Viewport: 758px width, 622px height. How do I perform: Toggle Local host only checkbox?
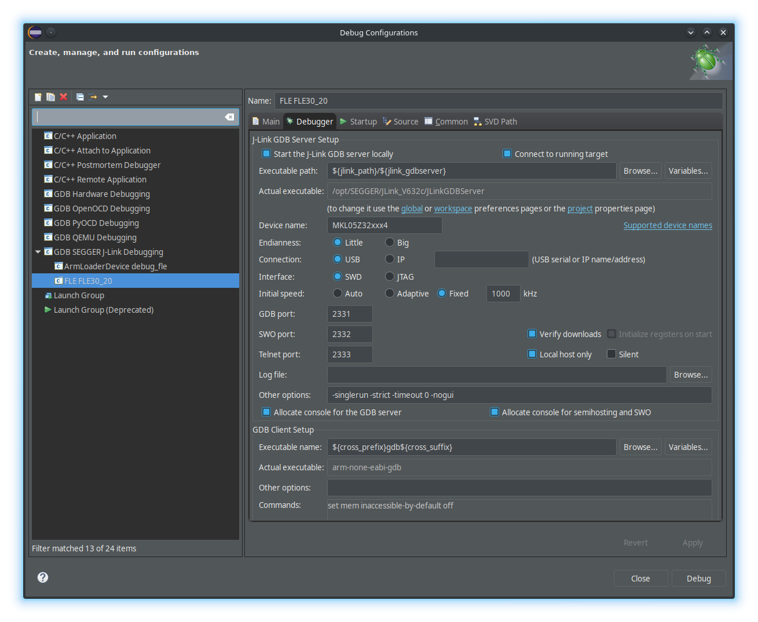click(532, 354)
